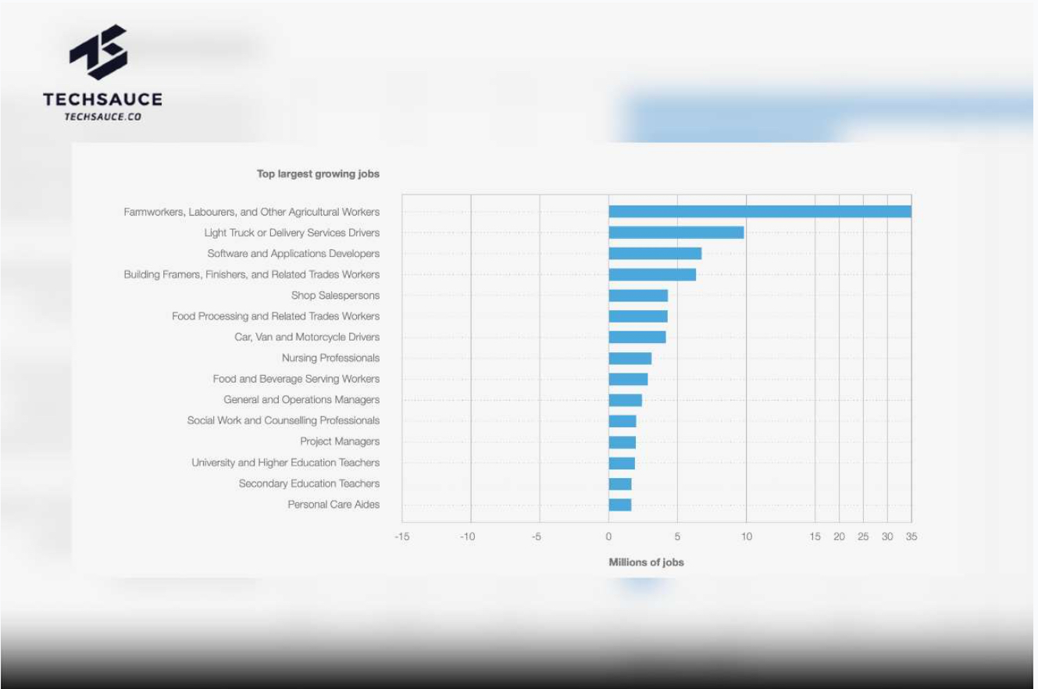Click the Personal Care Aides bar
Viewport: 1038px width, 689px height.
[x=619, y=505]
